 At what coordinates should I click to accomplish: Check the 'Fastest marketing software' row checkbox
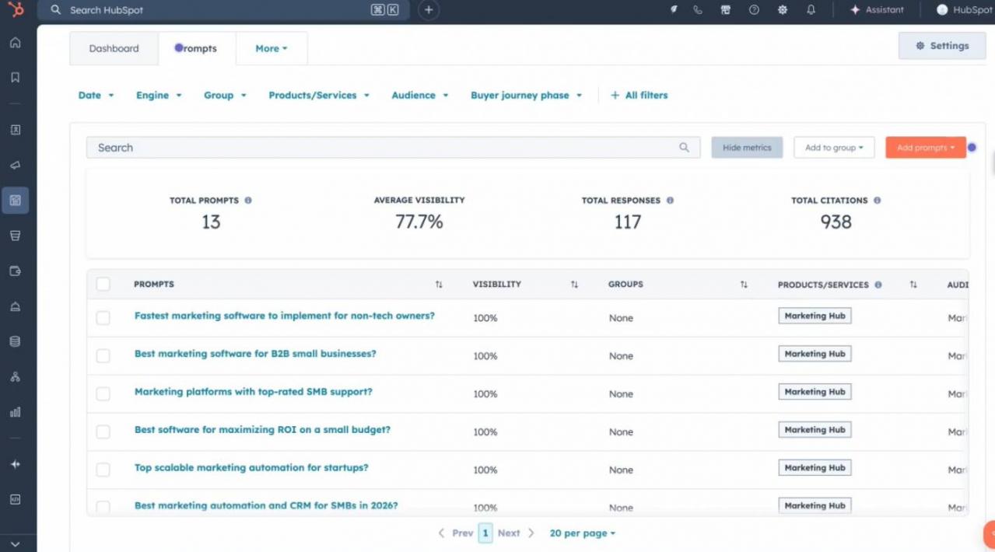(103, 318)
